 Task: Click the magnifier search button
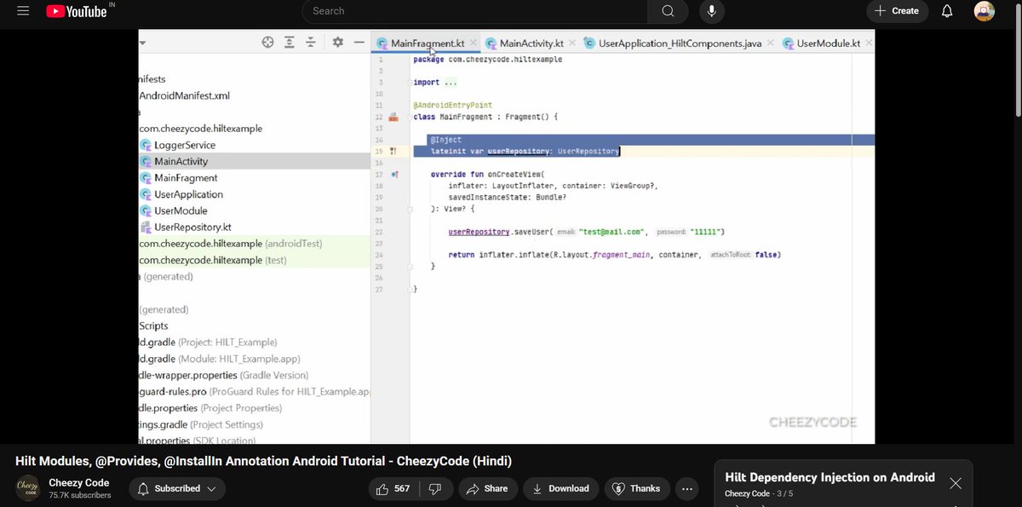click(669, 11)
